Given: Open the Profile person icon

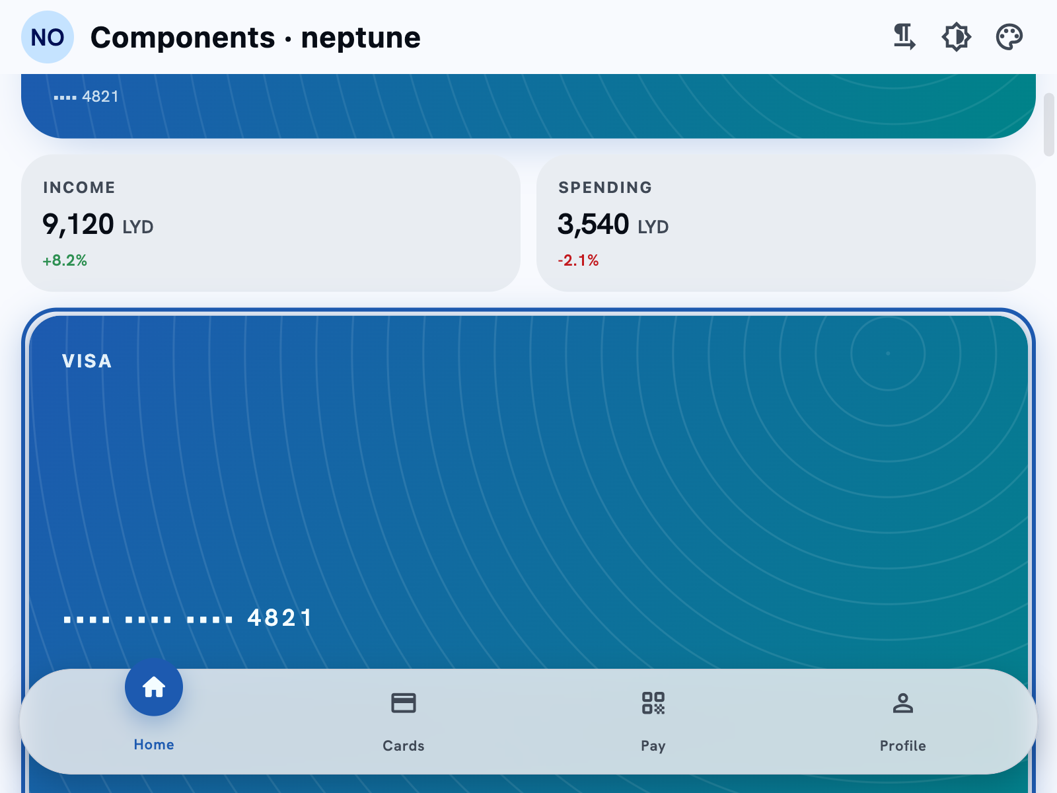Looking at the screenshot, I should pos(903,702).
